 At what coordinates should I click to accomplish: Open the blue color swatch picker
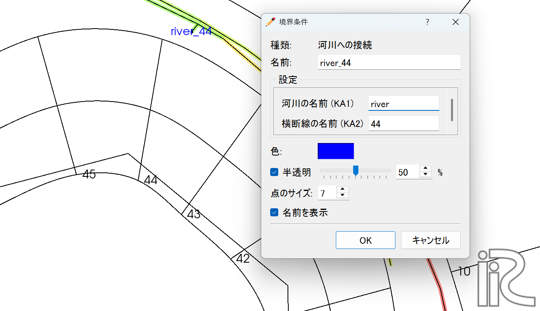336,151
